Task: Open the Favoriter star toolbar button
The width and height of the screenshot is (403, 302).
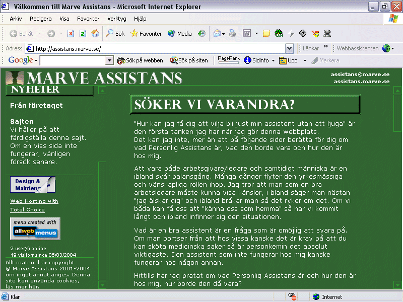Action: click(x=146, y=34)
